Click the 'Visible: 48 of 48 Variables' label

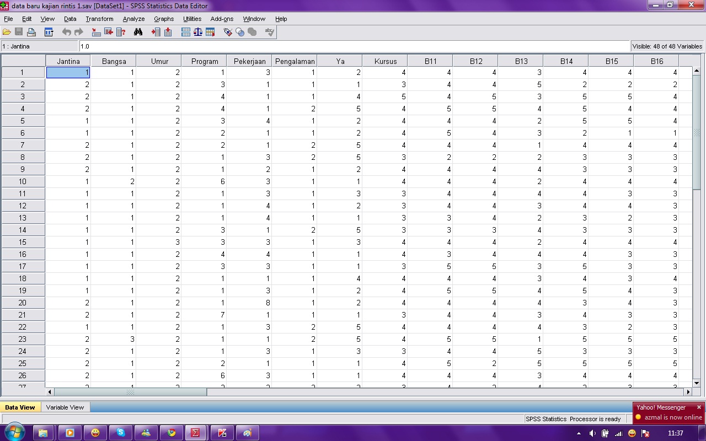point(667,46)
